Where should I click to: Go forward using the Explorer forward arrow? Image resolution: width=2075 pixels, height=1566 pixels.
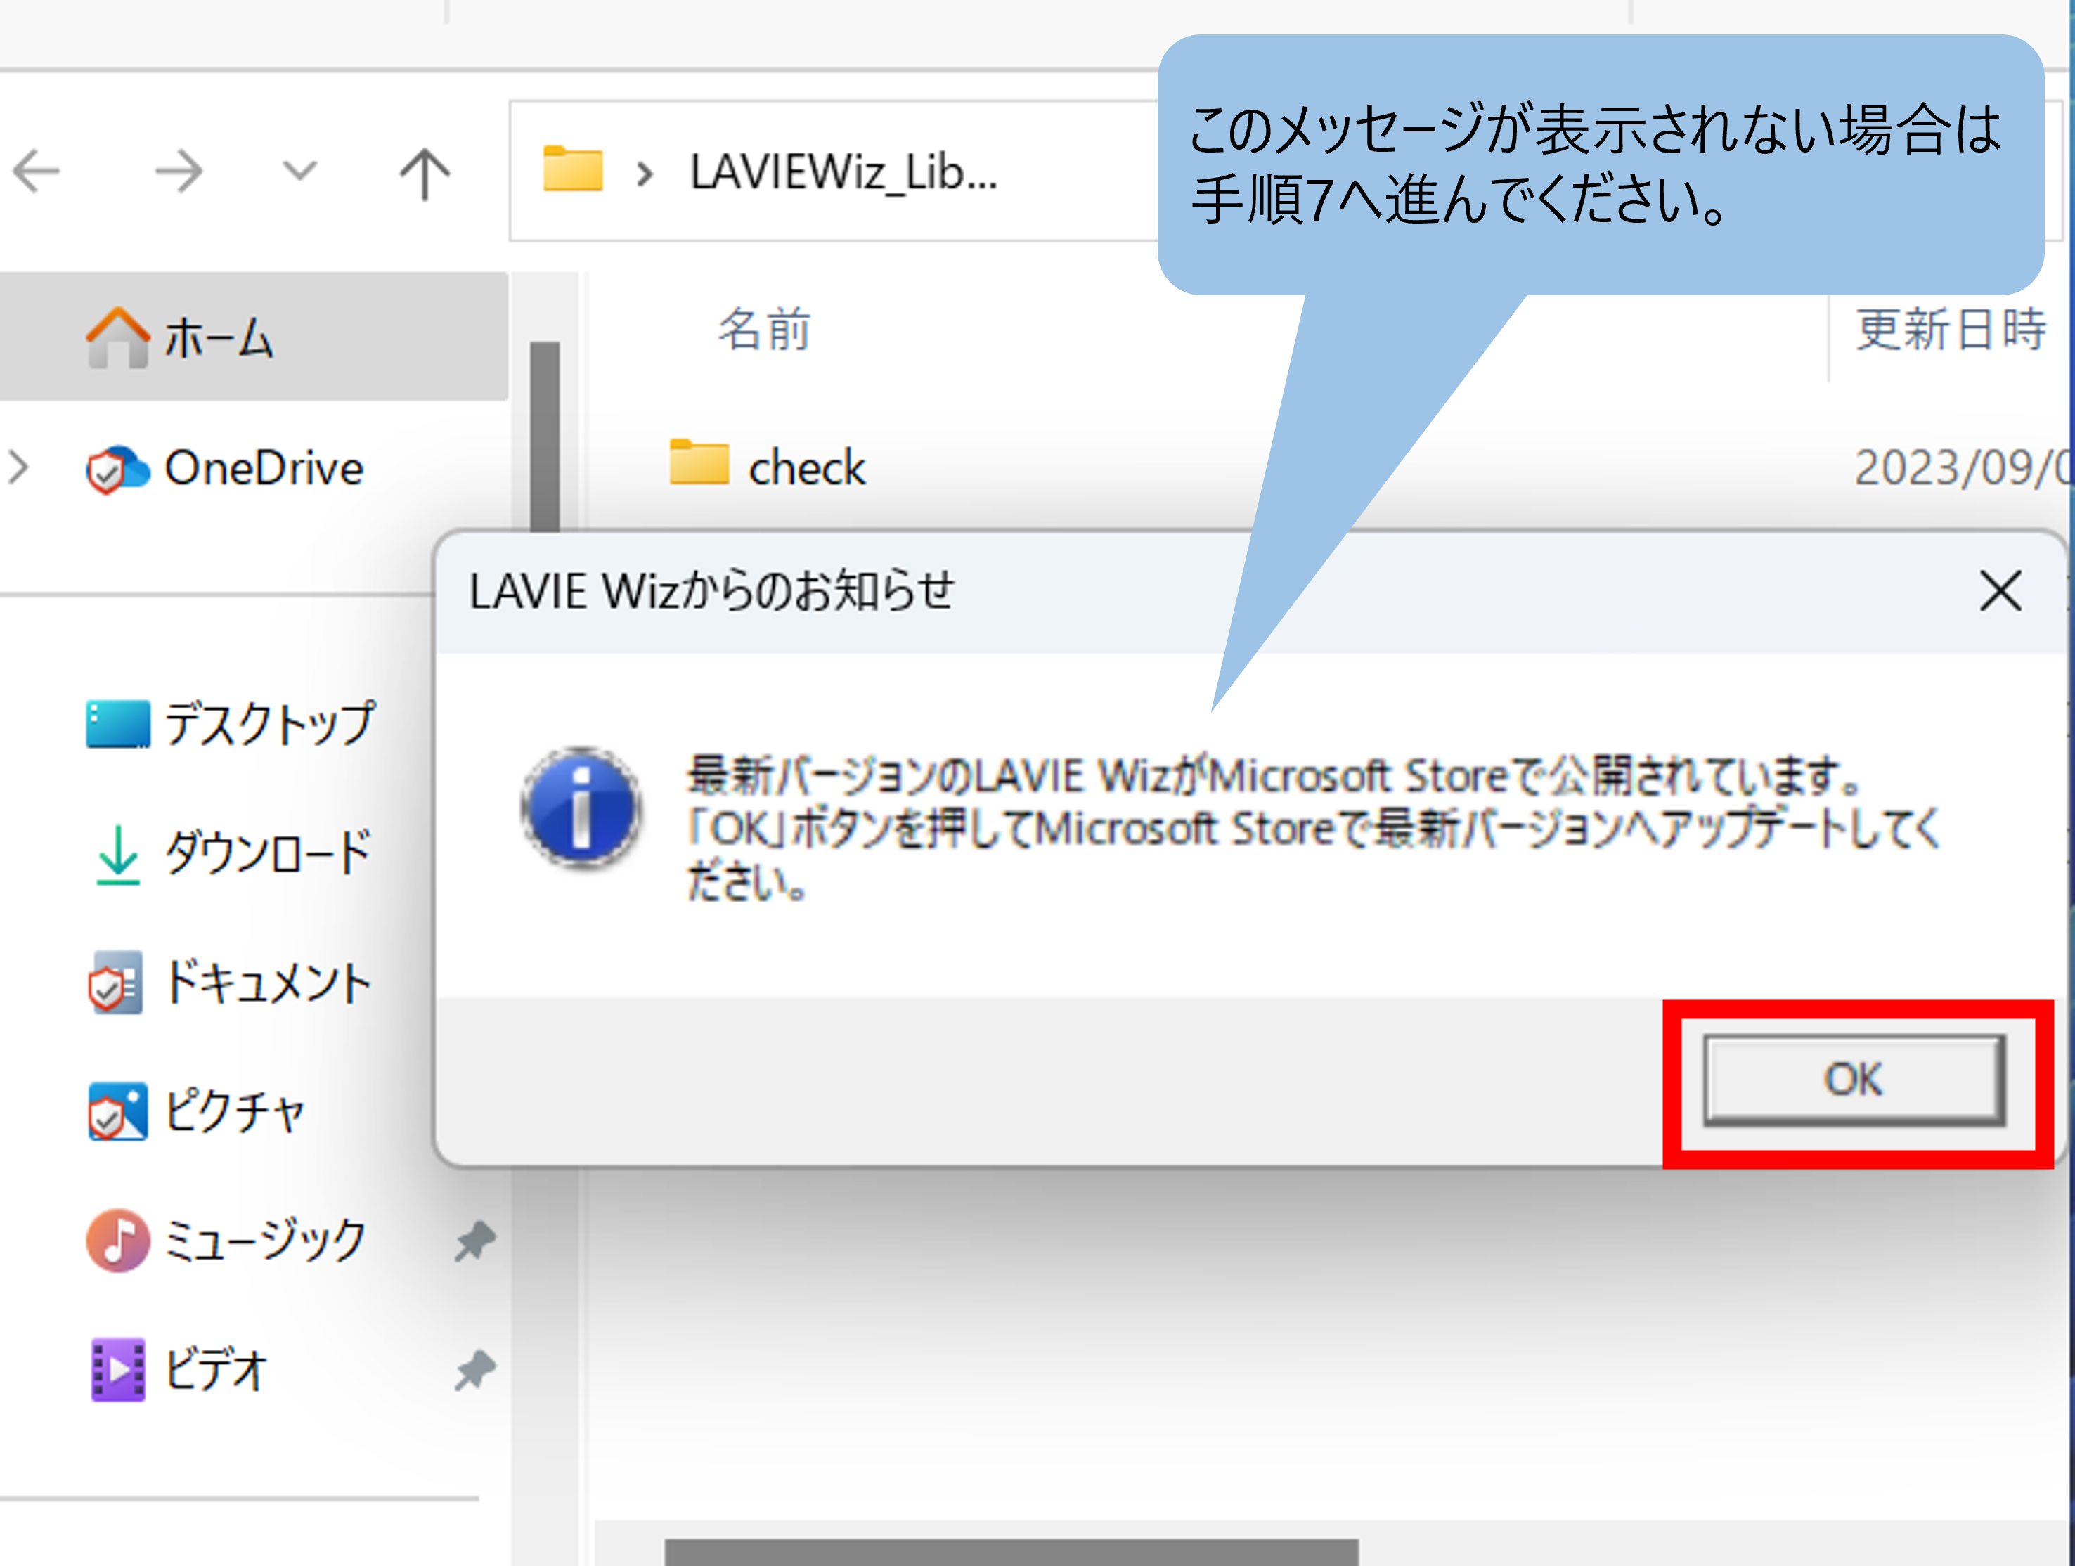(179, 171)
